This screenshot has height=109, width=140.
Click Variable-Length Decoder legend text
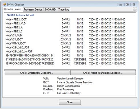click(70, 79)
